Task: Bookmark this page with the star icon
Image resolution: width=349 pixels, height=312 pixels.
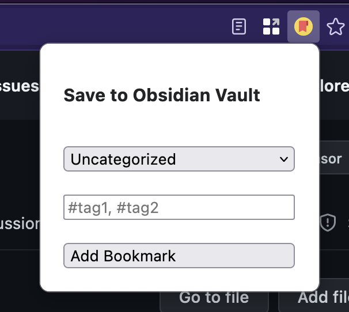Action: [335, 26]
